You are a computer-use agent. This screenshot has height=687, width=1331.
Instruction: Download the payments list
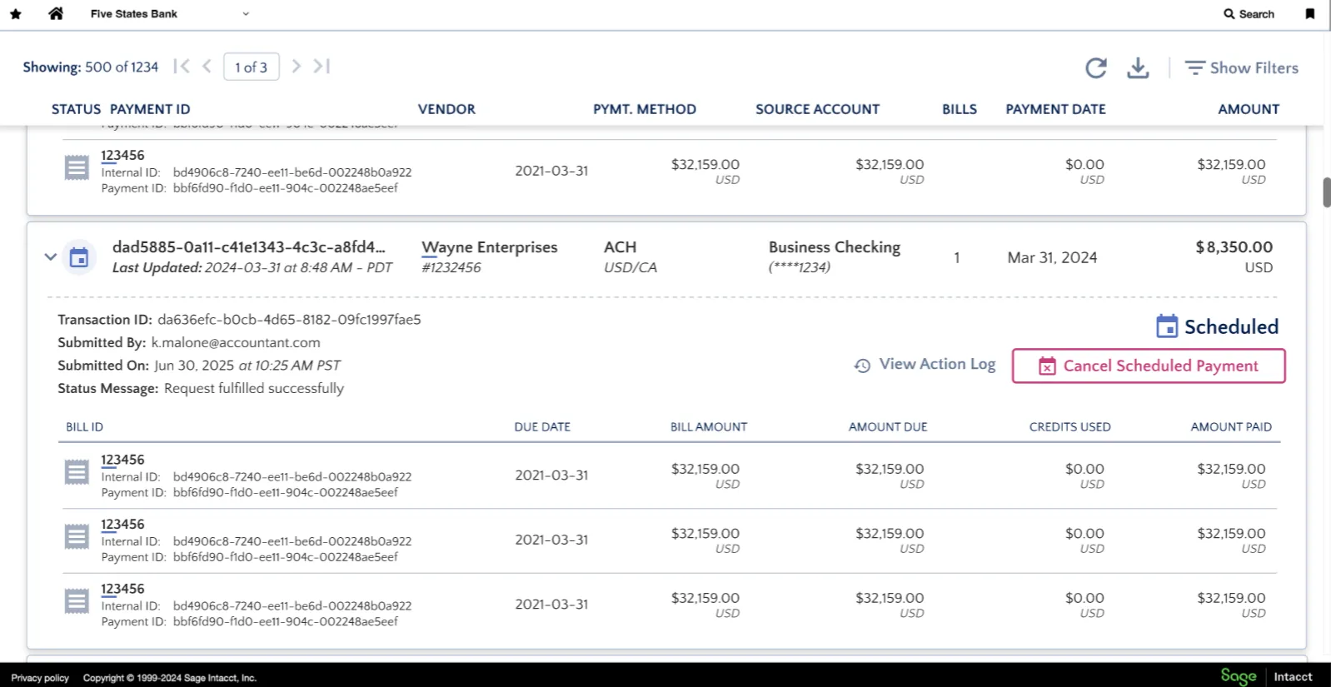[x=1138, y=68]
